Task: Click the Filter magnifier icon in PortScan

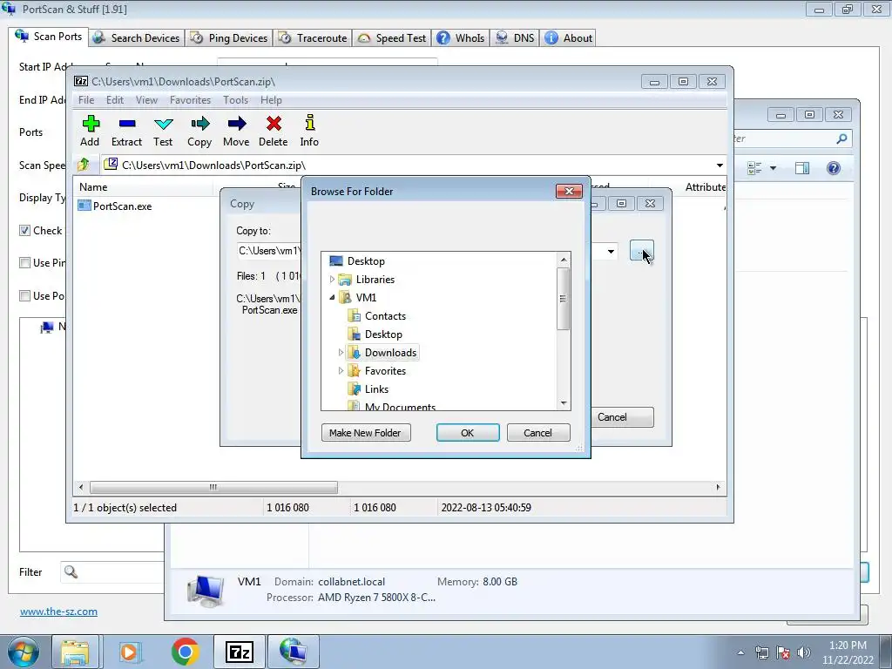Action: tap(71, 571)
